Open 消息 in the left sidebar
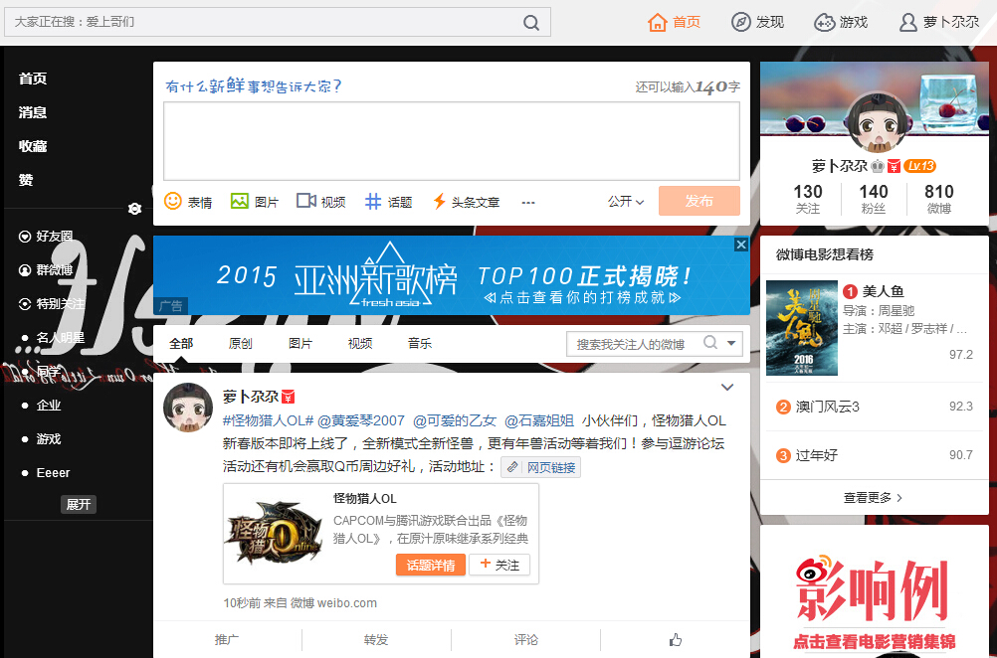The width and height of the screenshot is (997, 658). pos(33,112)
